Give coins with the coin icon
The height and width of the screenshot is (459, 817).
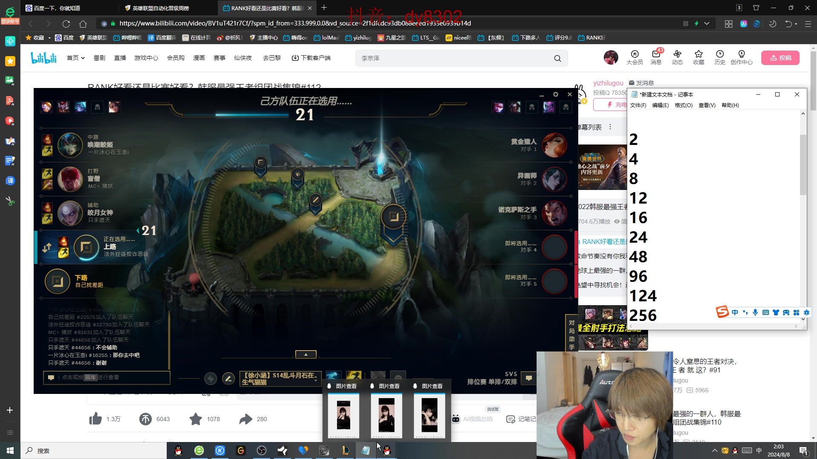(x=145, y=419)
